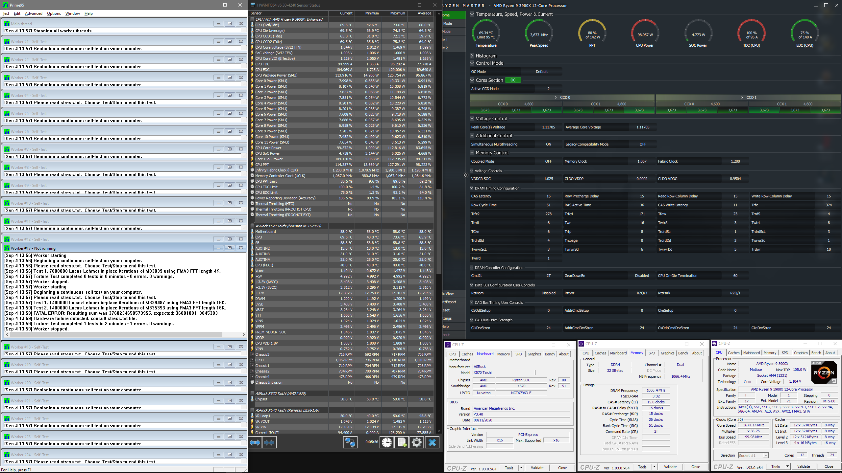This screenshot has height=473, width=842.
Task: Click Worker #17 horizontal scrollbar track
Action: click(125, 334)
